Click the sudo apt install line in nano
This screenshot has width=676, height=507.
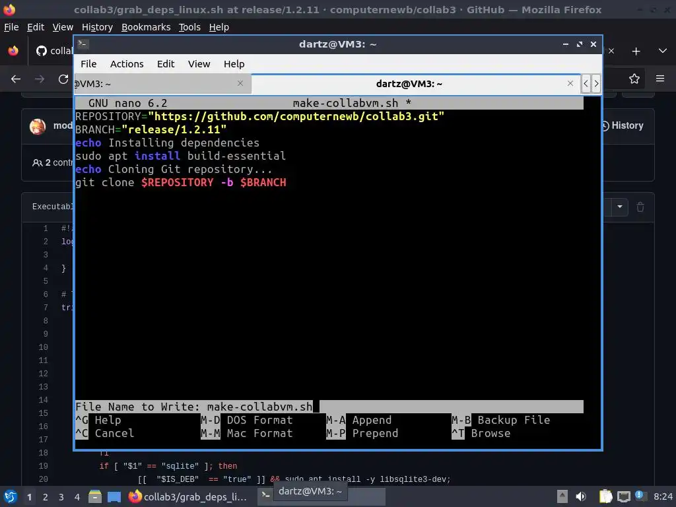click(x=180, y=156)
